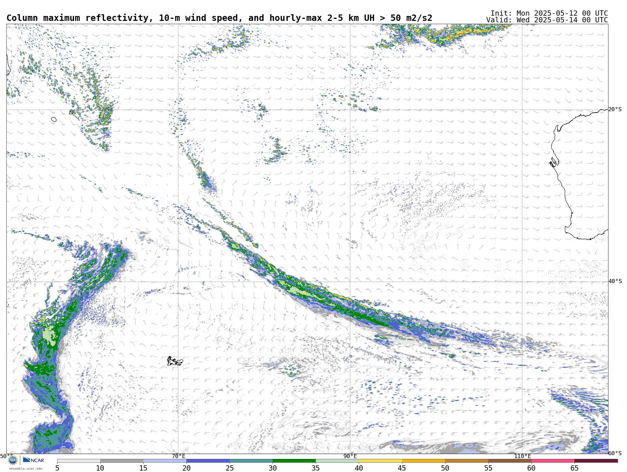Click the colorbar tick label 15
Viewport: 627px width, 472px height.
[x=143, y=468]
